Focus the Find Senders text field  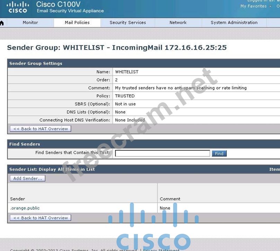[x=162, y=153]
